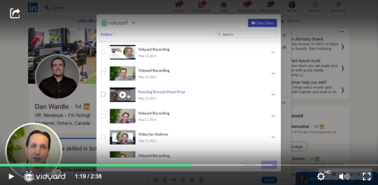Expand the Work apps dropdown
Image resolution: width=378 pixels, height=185 pixels.
(x=315, y=7)
